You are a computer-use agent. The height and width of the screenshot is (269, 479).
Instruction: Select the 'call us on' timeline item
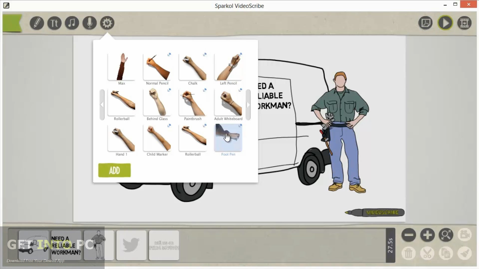164,245
